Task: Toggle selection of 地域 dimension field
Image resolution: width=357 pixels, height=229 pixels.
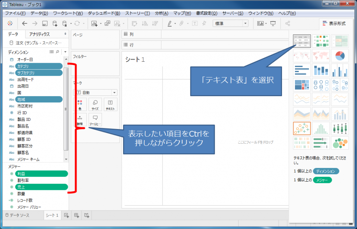Action: coord(38,99)
